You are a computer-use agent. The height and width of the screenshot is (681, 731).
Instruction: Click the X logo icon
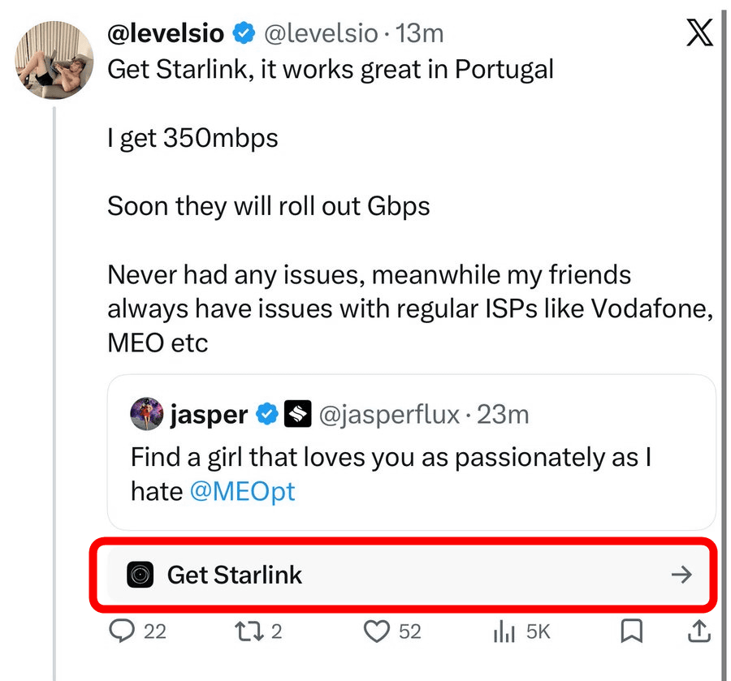click(699, 33)
